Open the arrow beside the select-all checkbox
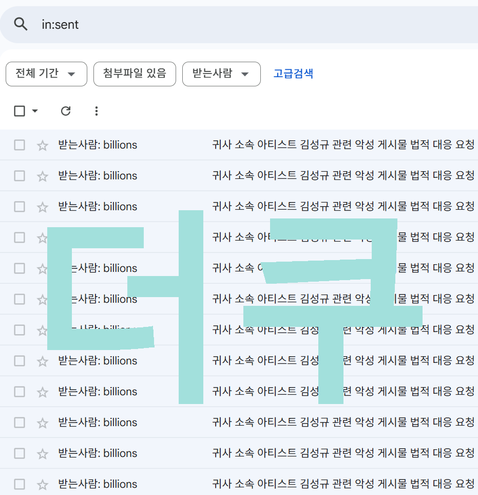Viewport: 478px width, 495px height. point(35,111)
